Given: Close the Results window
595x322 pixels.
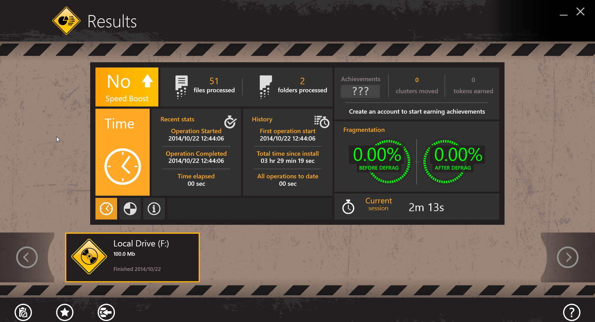Looking at the screenshot, I should click(580, 12).
